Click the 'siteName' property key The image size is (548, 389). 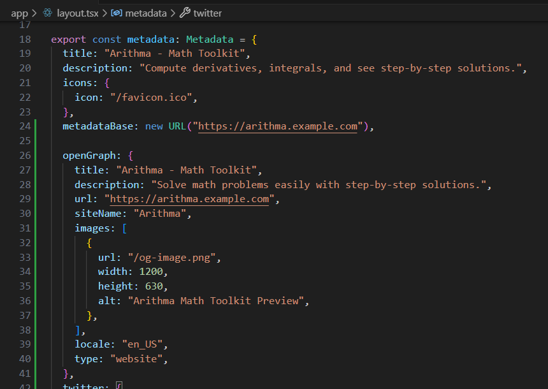pyautogui.click(x=98, y=214)
